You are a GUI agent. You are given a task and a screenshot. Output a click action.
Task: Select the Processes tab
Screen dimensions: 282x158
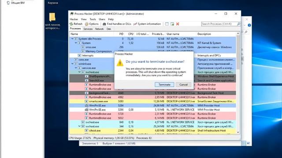click(75, 29)
